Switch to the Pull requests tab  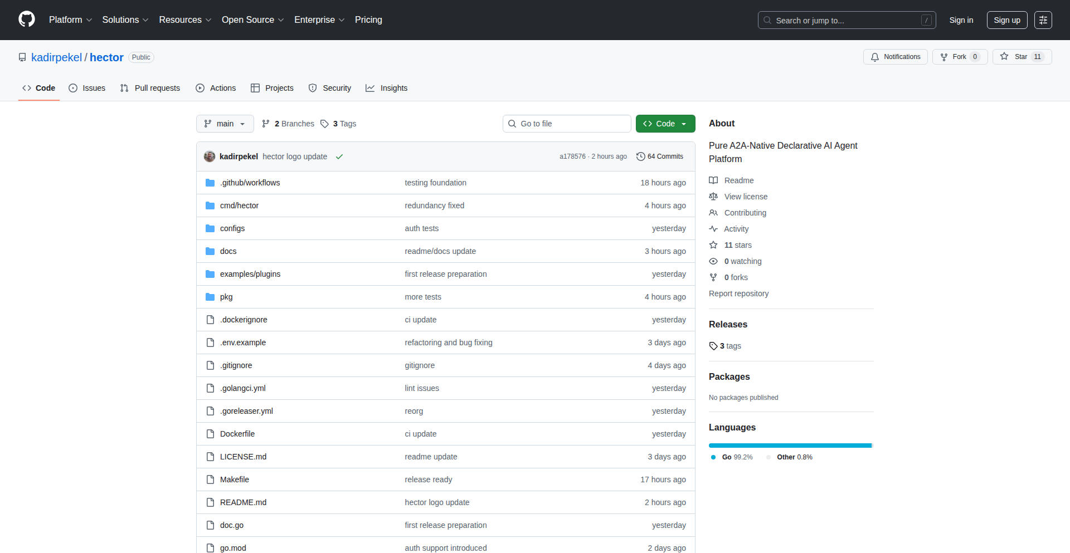150,88
